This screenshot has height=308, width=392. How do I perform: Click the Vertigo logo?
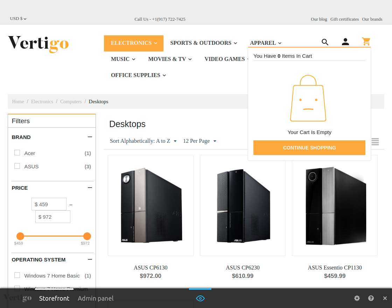[38, 44]
